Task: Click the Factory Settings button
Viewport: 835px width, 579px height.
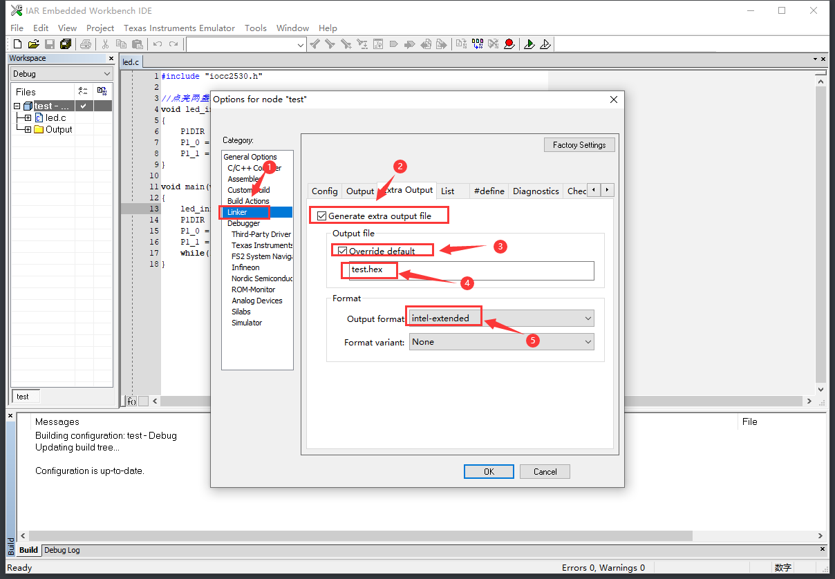Action: click(579, 145)
